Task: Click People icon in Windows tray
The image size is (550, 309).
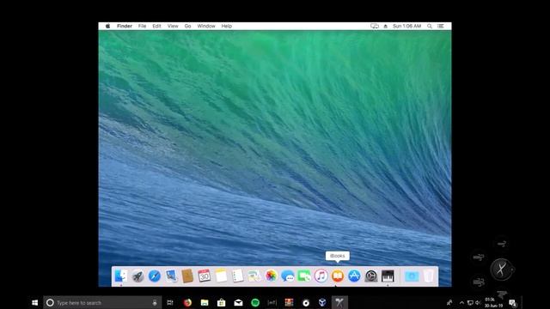Action: 449,303
